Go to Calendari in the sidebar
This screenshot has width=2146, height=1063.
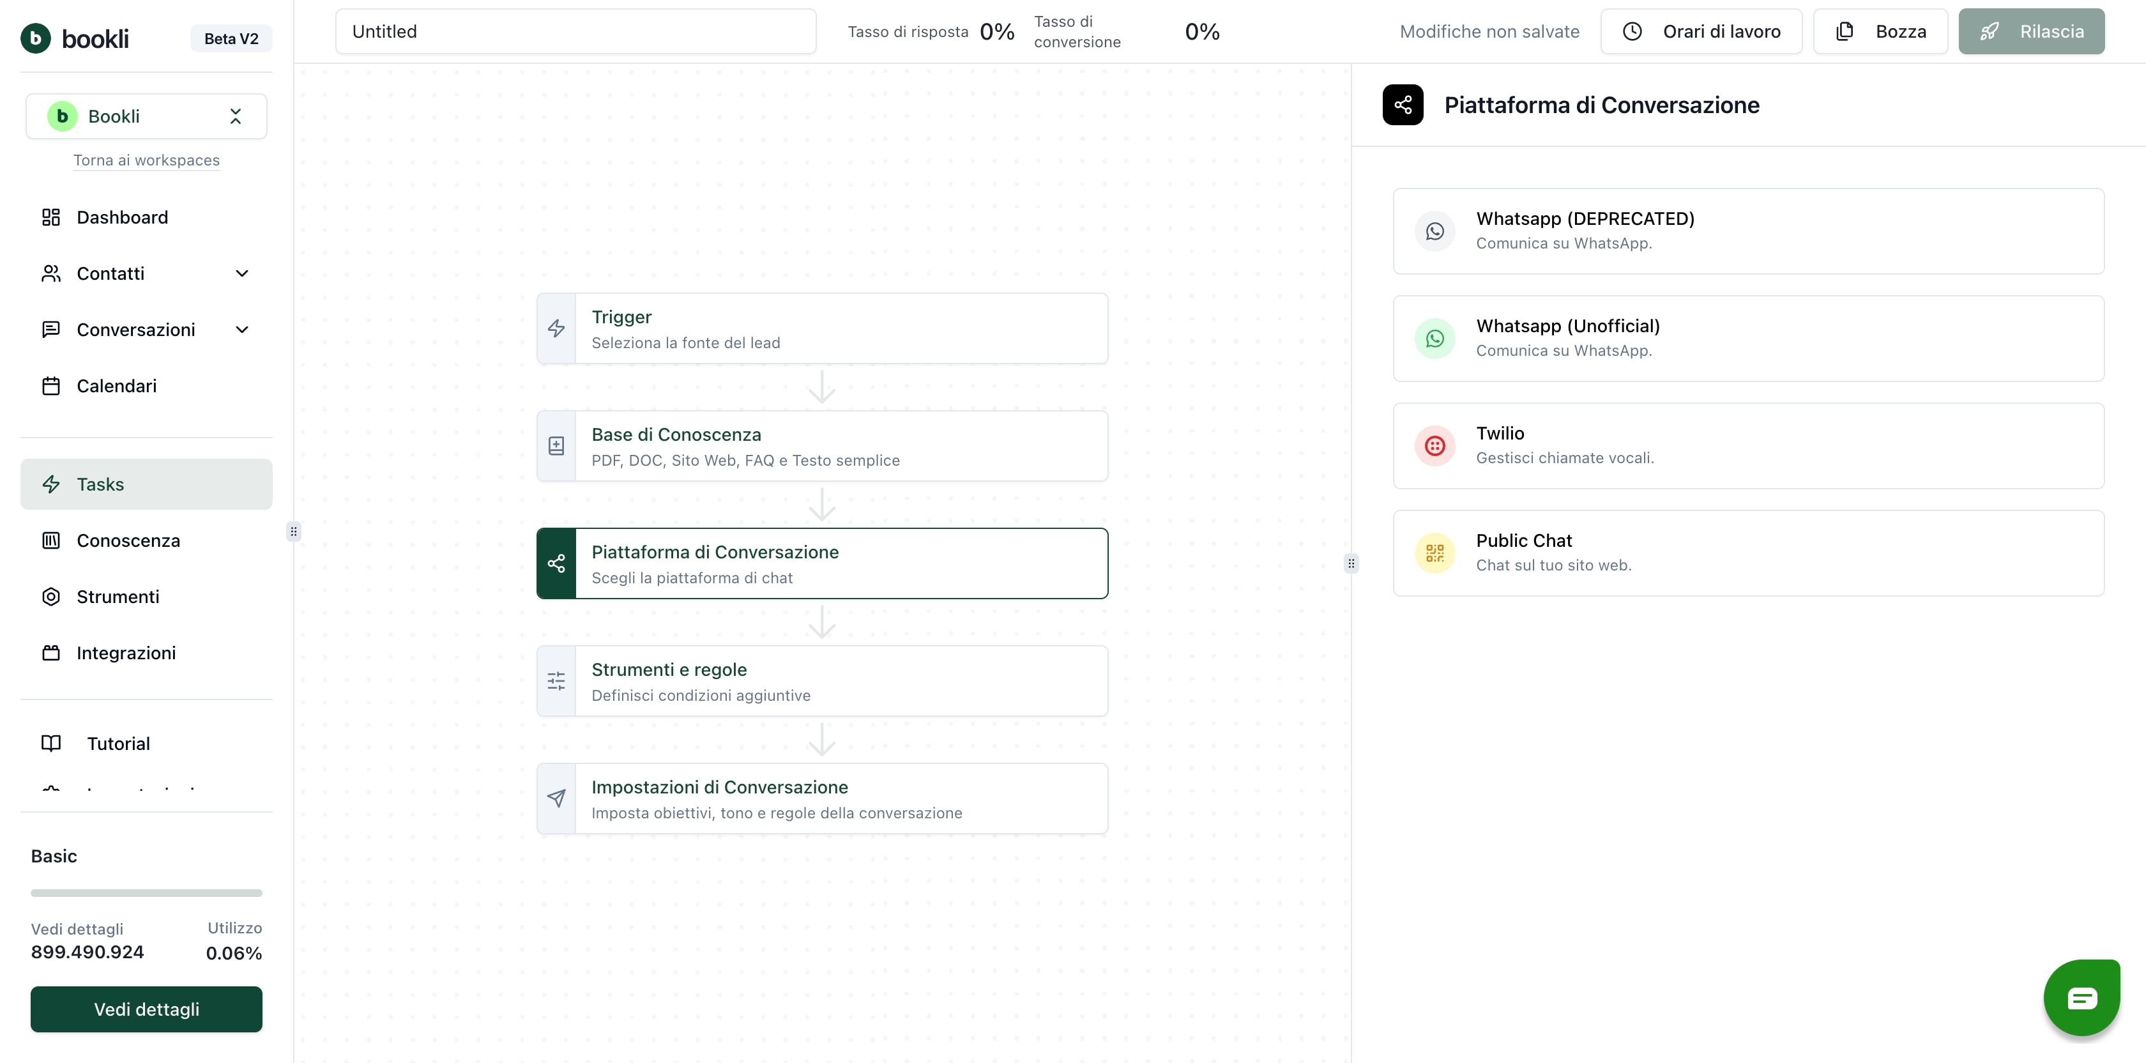tap(116, 386)
